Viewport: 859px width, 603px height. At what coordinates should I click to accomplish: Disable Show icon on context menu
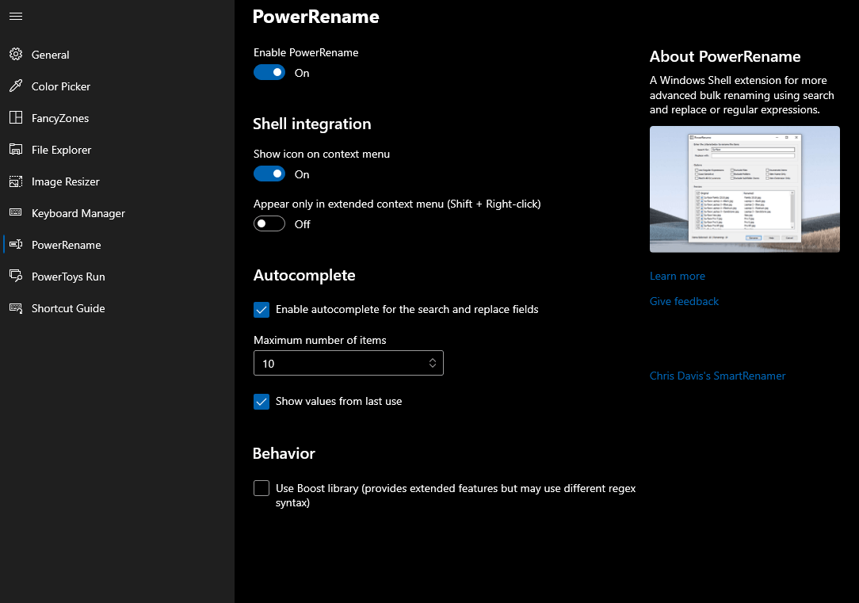[269, 174]
